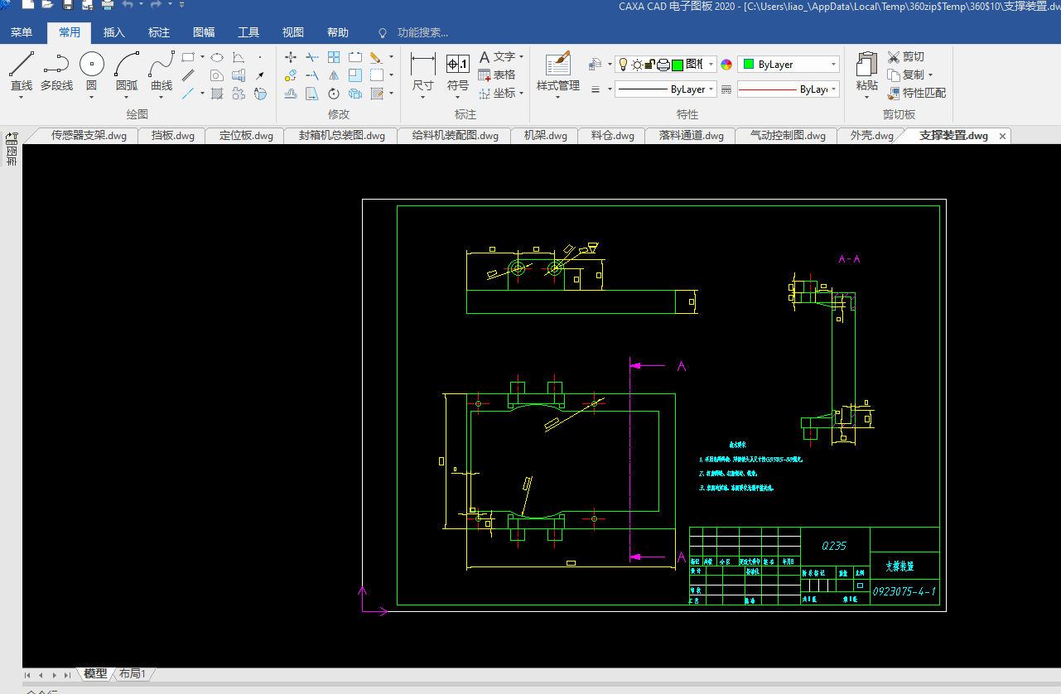1061x694 pixels.
Task: Expand the 直线 dropdown arrow
Action: 22,97
